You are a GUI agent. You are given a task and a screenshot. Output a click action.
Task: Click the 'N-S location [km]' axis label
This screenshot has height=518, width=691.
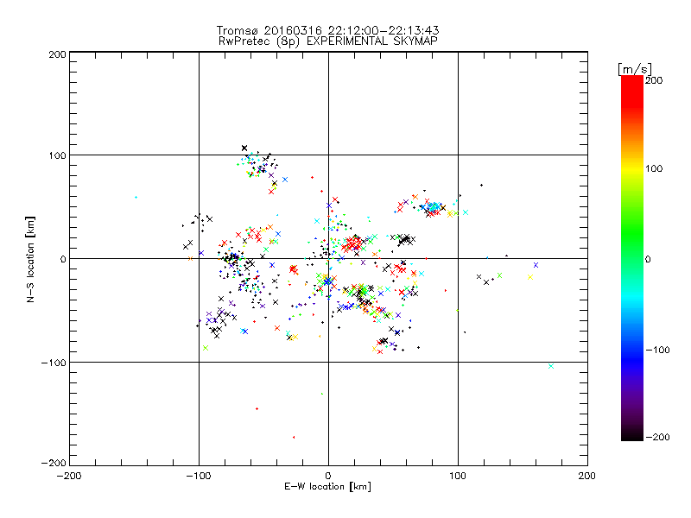(x=30, y=259)
